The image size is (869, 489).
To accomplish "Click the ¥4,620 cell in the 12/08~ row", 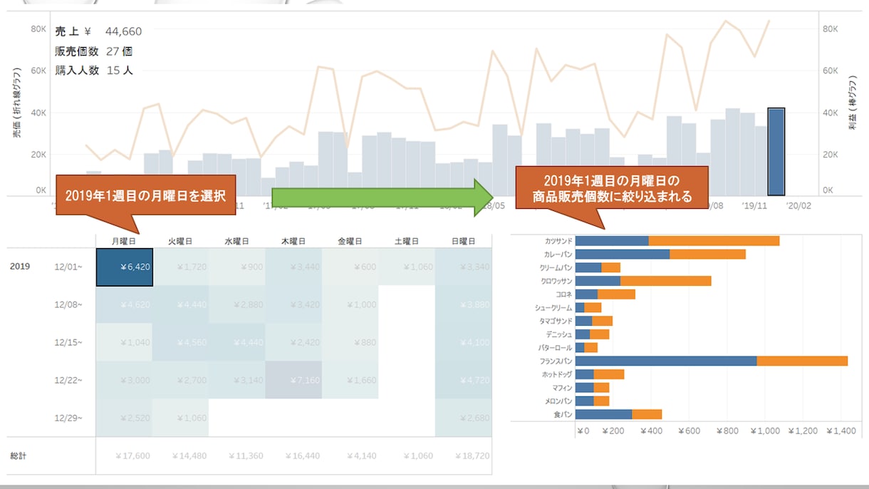I will pyautogui.click(x=125, y=305).
